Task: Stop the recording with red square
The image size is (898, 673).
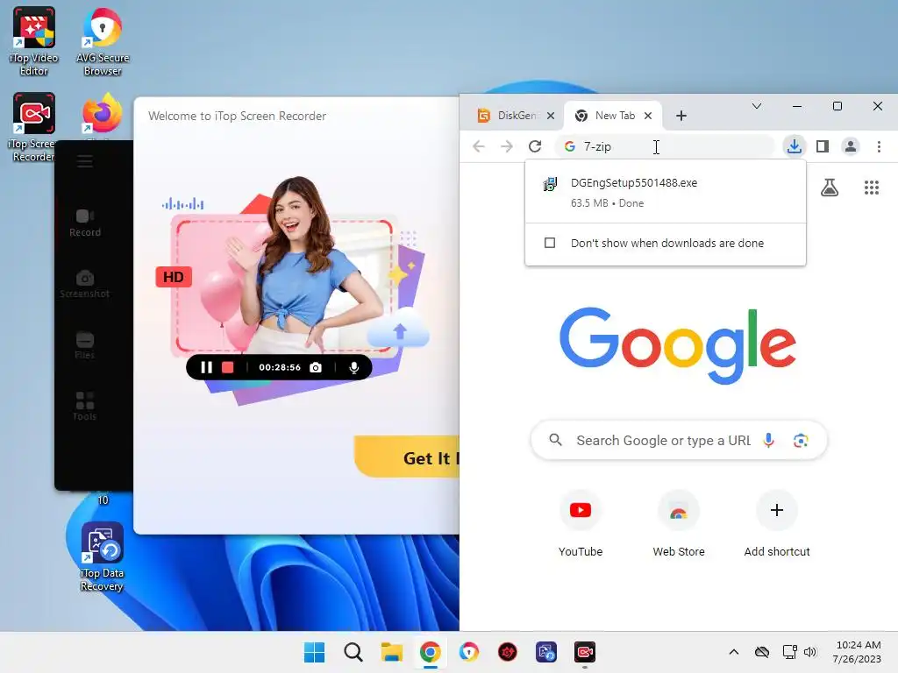Action: tap(227, 367)
